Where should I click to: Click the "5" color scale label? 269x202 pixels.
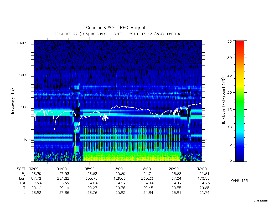coord(231,144)
